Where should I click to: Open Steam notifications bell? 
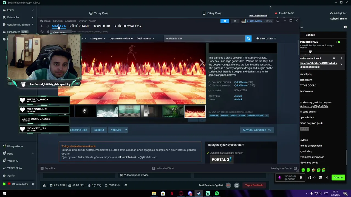[x=235, y=21]
